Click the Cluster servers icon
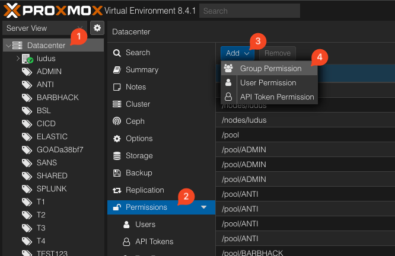The width and height of the screenshot is (395, 256). pyautogui.click(x=116, y=104)
